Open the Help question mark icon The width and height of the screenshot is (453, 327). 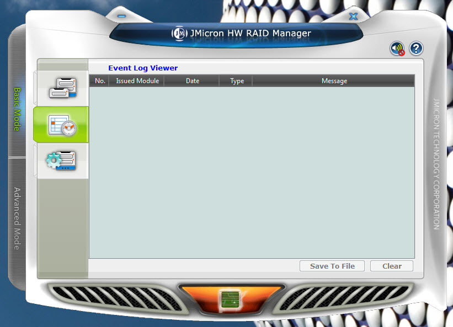(x=416, y=48)
